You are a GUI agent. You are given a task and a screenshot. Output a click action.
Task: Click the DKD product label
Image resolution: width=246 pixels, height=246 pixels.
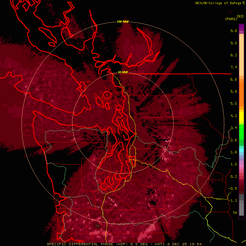point(240,16)
